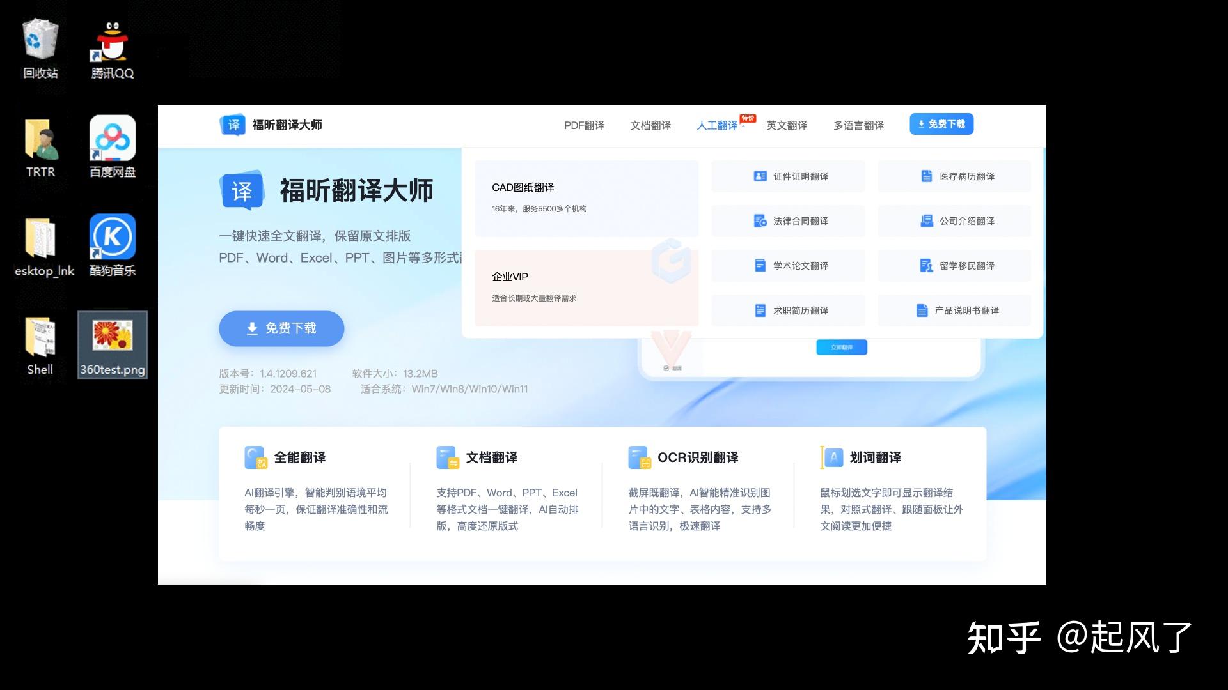Select the CAD图纸翻译 panel

[586, 199]
